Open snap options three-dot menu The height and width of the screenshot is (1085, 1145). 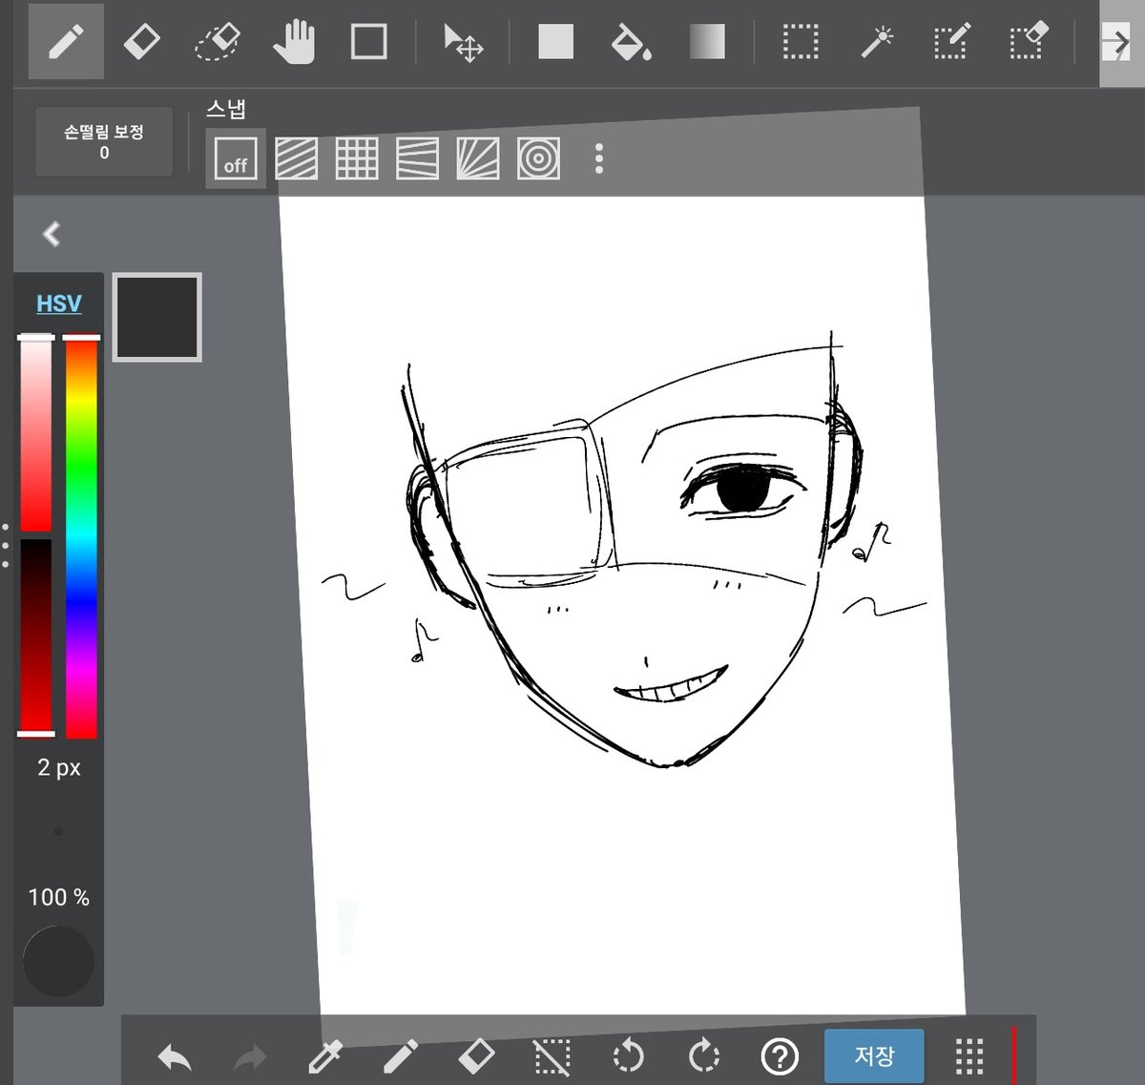coord(599,158)
